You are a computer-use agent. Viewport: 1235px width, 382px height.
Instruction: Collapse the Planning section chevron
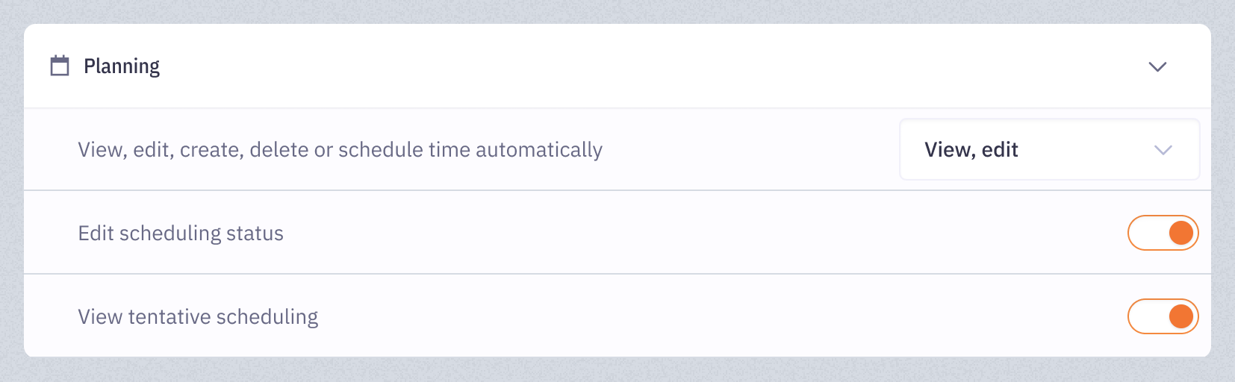[1157, 67]
